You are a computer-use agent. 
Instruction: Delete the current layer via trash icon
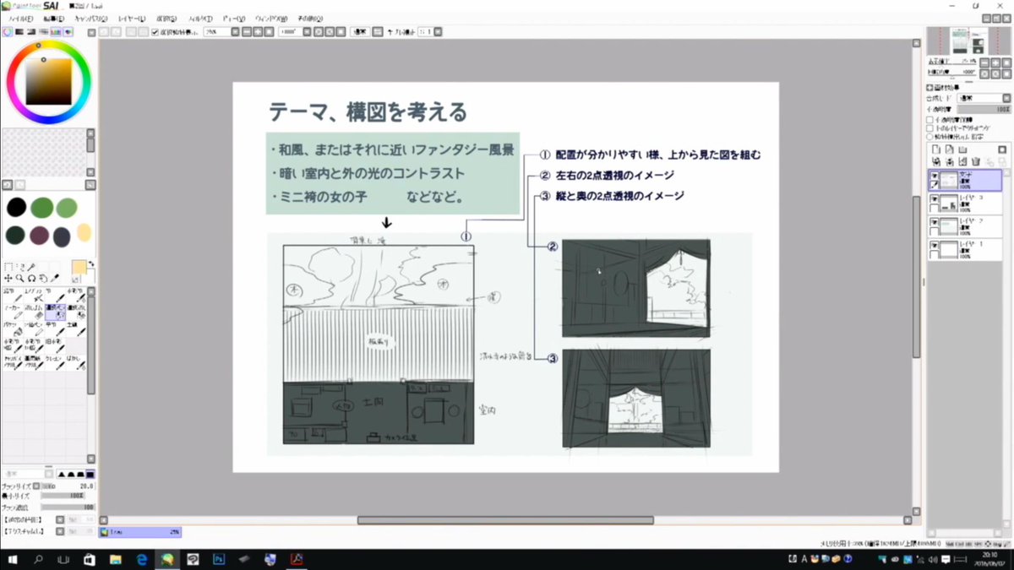(976, 160)
